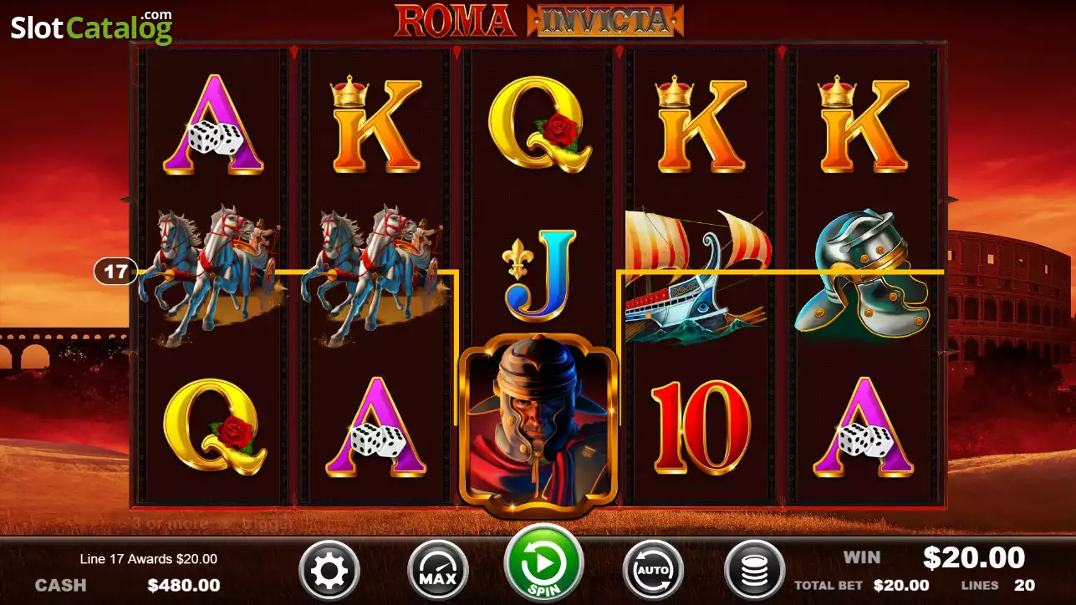Start a spin with green SPIN button
Image resolution: width=1076 pixels, height=605 pixels.
[x=543, y=564]
